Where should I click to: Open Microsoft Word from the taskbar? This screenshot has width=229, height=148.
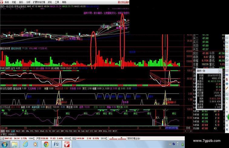coord(57,145)
